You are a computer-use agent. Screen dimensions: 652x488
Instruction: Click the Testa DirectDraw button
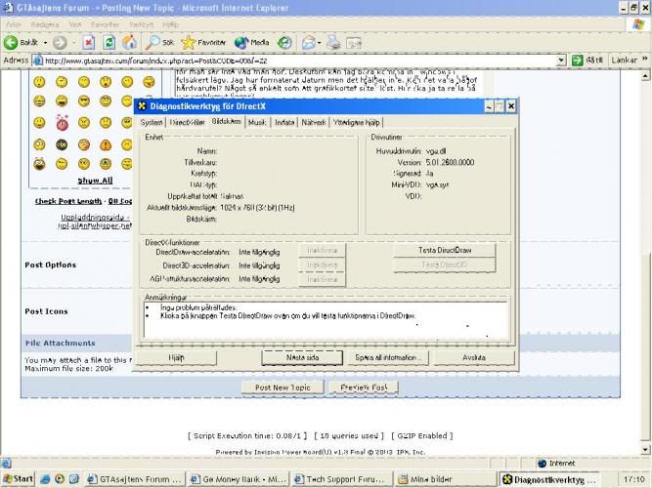tap(445, 251)
